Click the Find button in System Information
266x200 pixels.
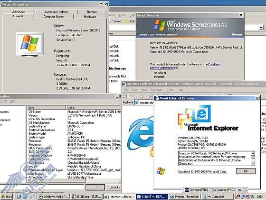tap(95, 187)
